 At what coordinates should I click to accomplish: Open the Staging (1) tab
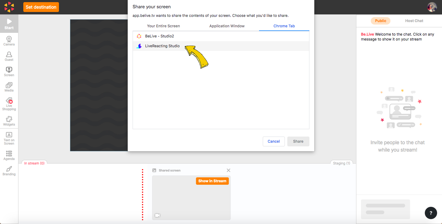point(342,163)
